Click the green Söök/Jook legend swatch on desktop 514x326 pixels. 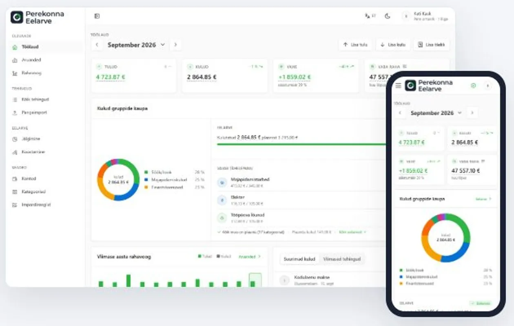point(146,172)
